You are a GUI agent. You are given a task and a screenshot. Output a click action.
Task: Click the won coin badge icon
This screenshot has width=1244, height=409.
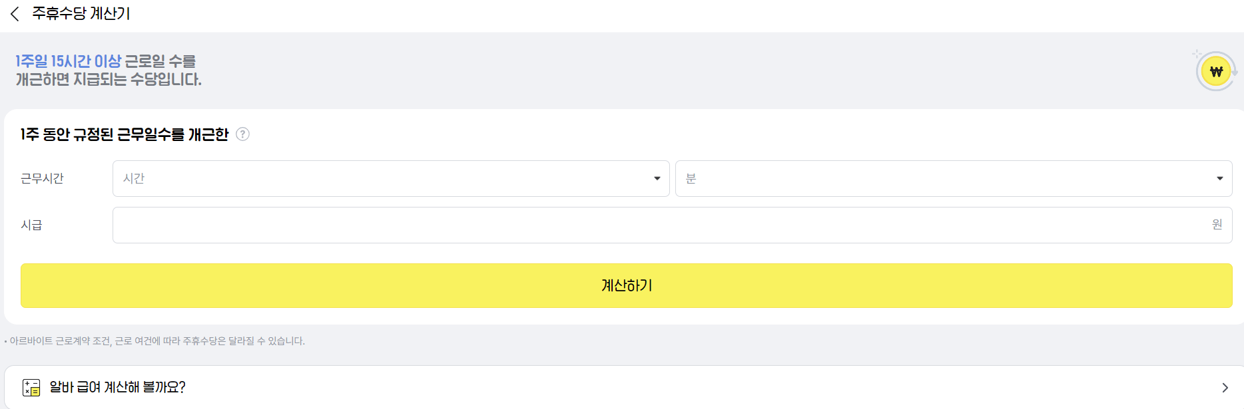tap(1215, 71)
